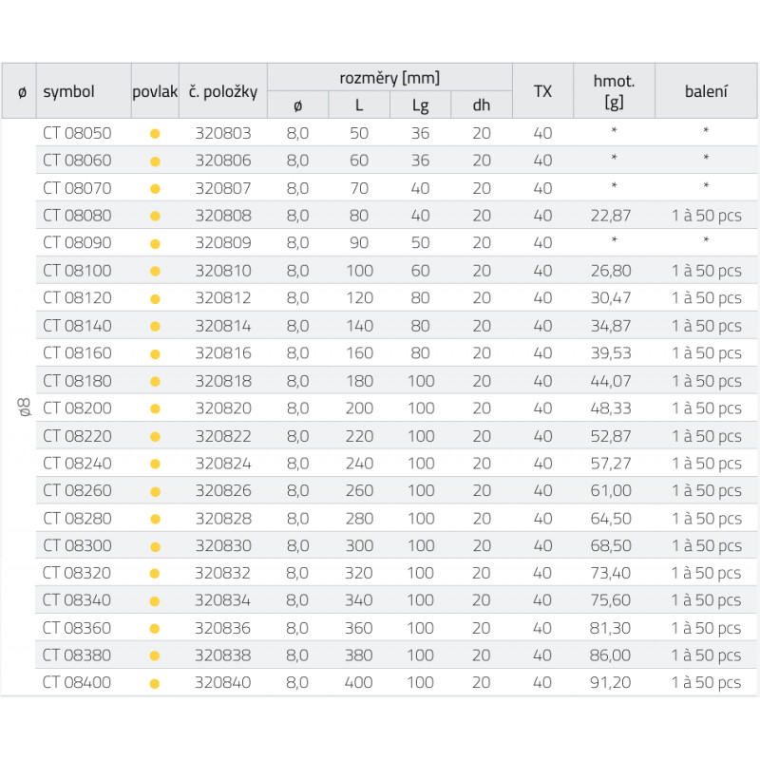
Task: Click item number 320812
Action: click(x=223, y=298)
